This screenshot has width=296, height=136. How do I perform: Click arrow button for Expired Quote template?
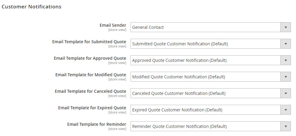click(x=285, y=110)
